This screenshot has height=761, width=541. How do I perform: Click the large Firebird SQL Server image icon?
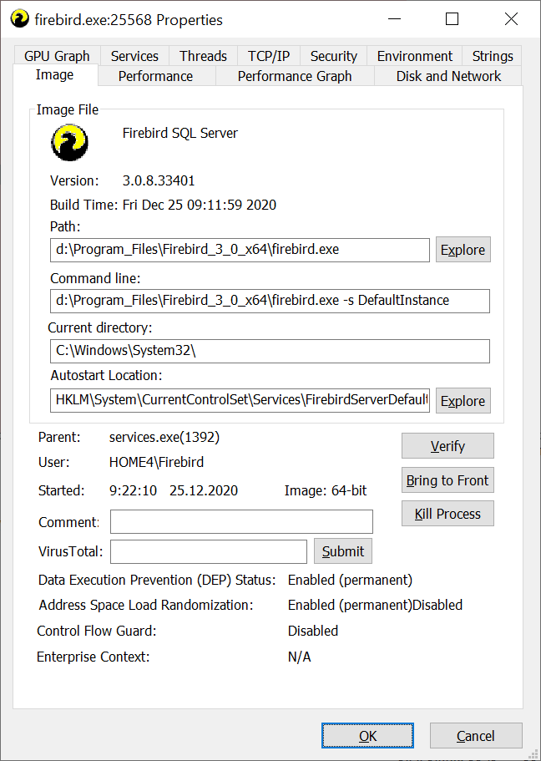69,142
